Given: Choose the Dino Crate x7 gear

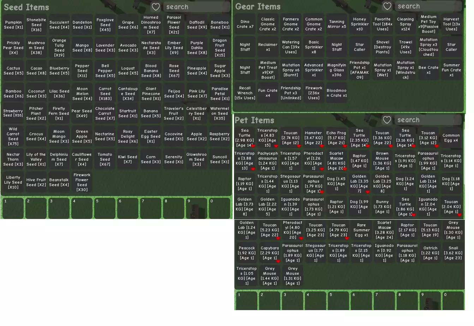Looking at the screenshot, I should point(245,24).
